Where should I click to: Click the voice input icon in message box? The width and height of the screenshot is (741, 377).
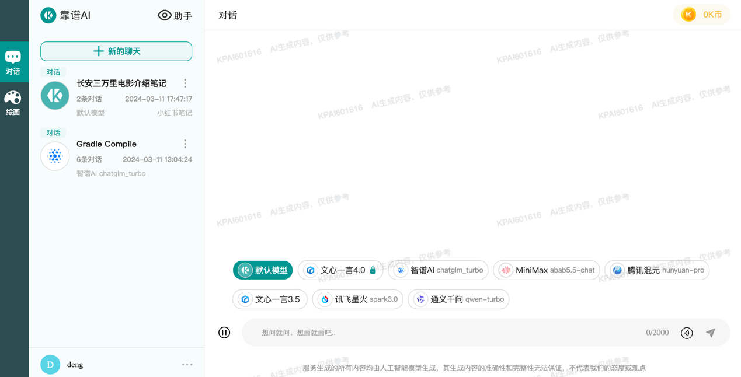(687, 333)
